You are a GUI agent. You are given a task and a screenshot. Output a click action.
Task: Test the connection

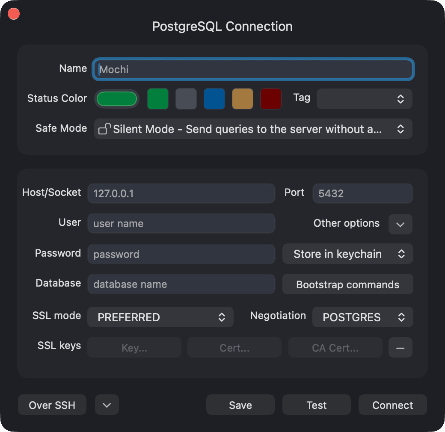point(317,405)
